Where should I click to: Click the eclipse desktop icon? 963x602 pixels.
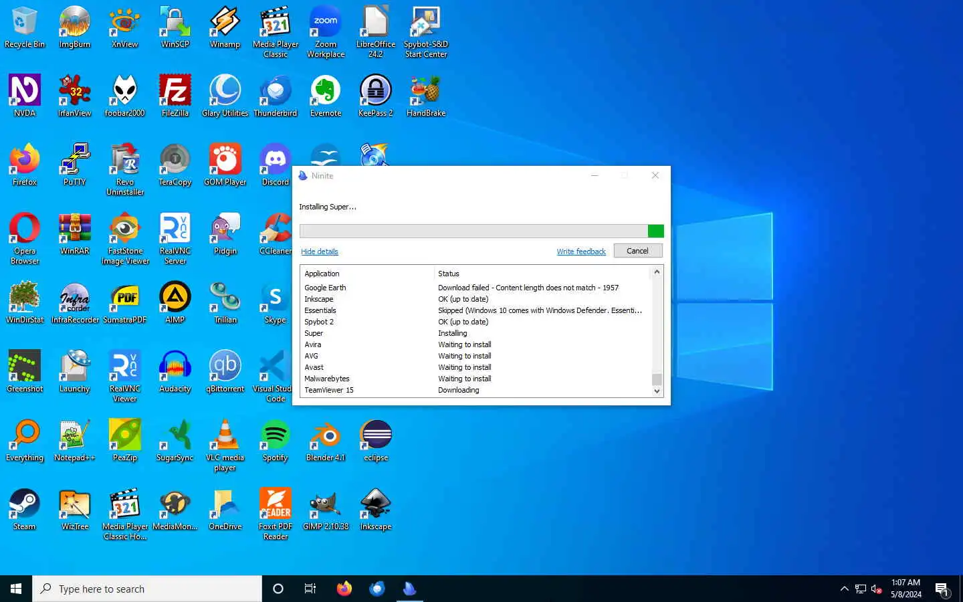[376, 441]
